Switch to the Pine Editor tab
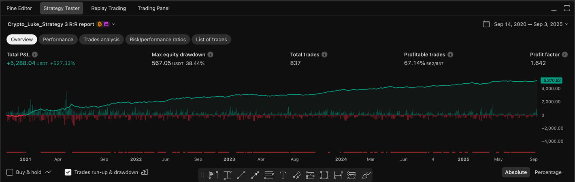Screen dimensions: 575x182 point(19,8)
